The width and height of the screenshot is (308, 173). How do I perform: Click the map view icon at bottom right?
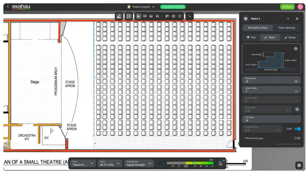[x=299, y=165]
